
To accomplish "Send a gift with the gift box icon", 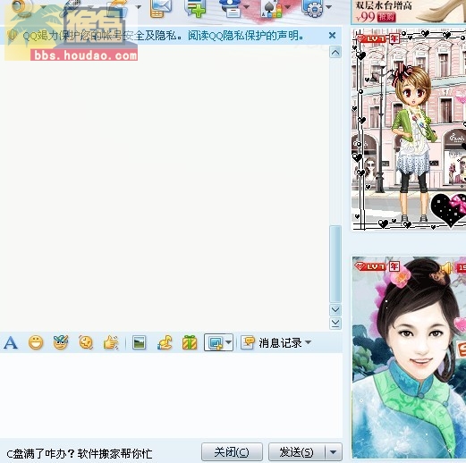I will click(x=190, y=342).
